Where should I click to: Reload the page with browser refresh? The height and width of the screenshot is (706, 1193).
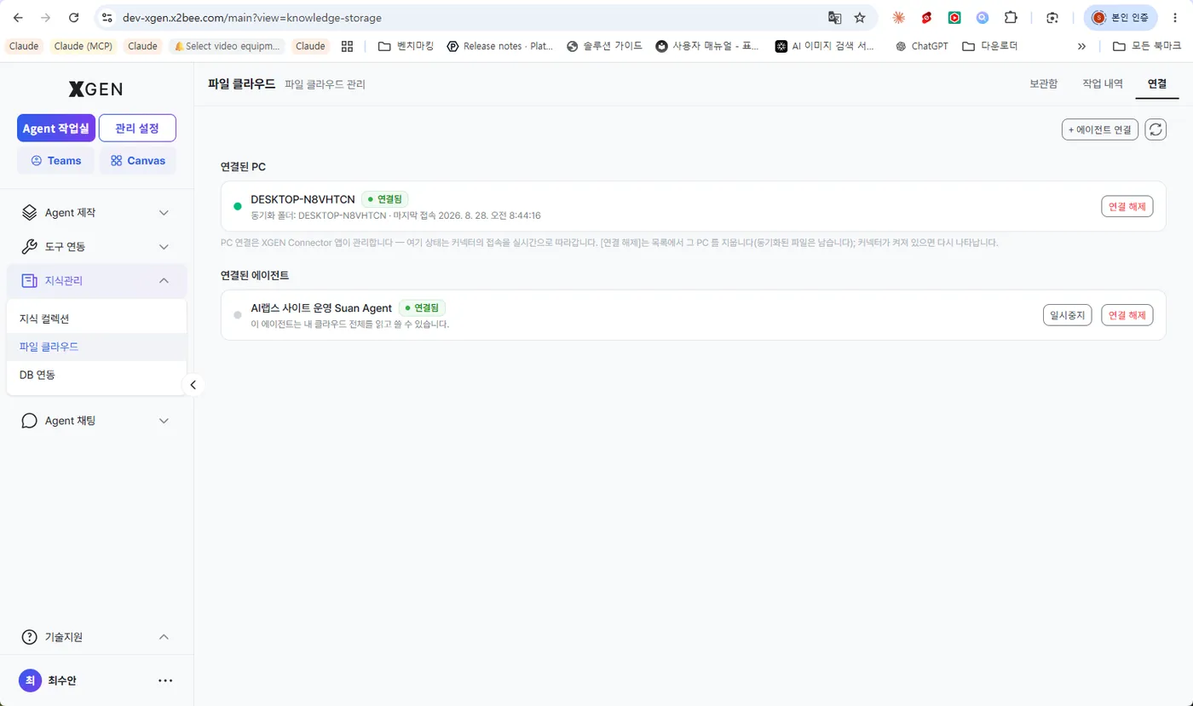74,17
